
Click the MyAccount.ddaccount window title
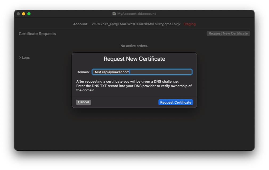136,14
